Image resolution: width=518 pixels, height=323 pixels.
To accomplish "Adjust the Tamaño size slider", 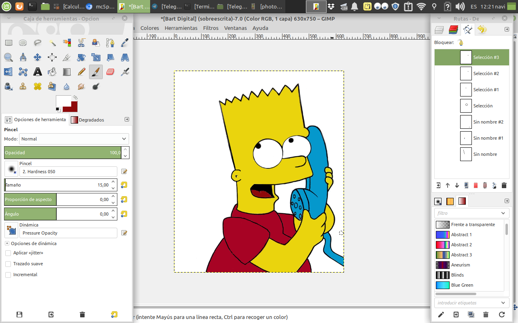I will pos(57,185).
